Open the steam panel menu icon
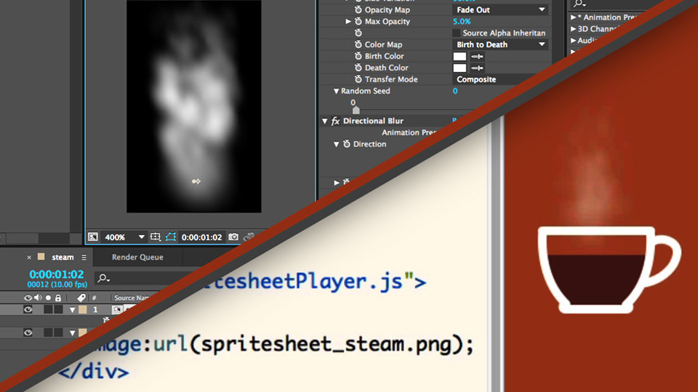 point(84,257)
